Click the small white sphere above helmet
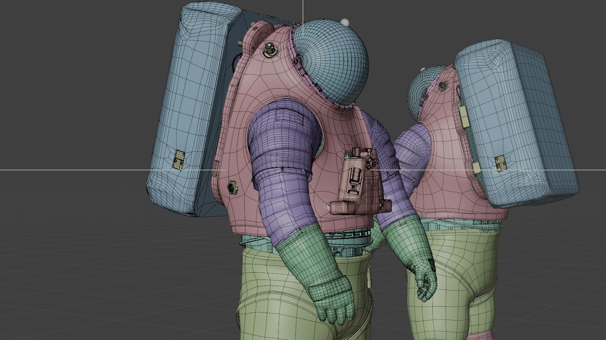606x340 pixels. pyautogui.click(x=345, y=22)
